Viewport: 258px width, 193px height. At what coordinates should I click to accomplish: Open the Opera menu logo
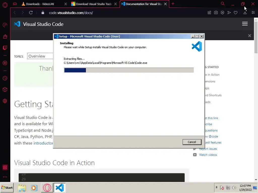(x=5, y=5)
